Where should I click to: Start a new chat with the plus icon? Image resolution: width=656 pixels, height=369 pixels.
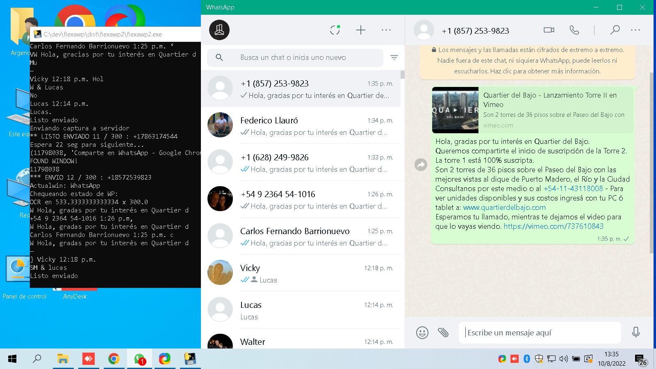point(361,30)
